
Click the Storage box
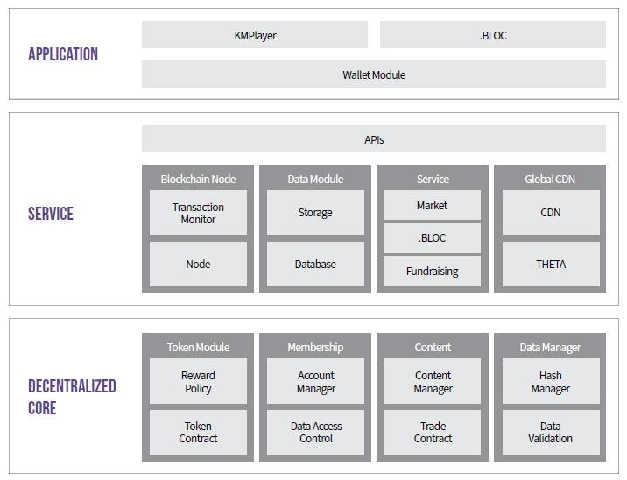click(x=315, y=212)
